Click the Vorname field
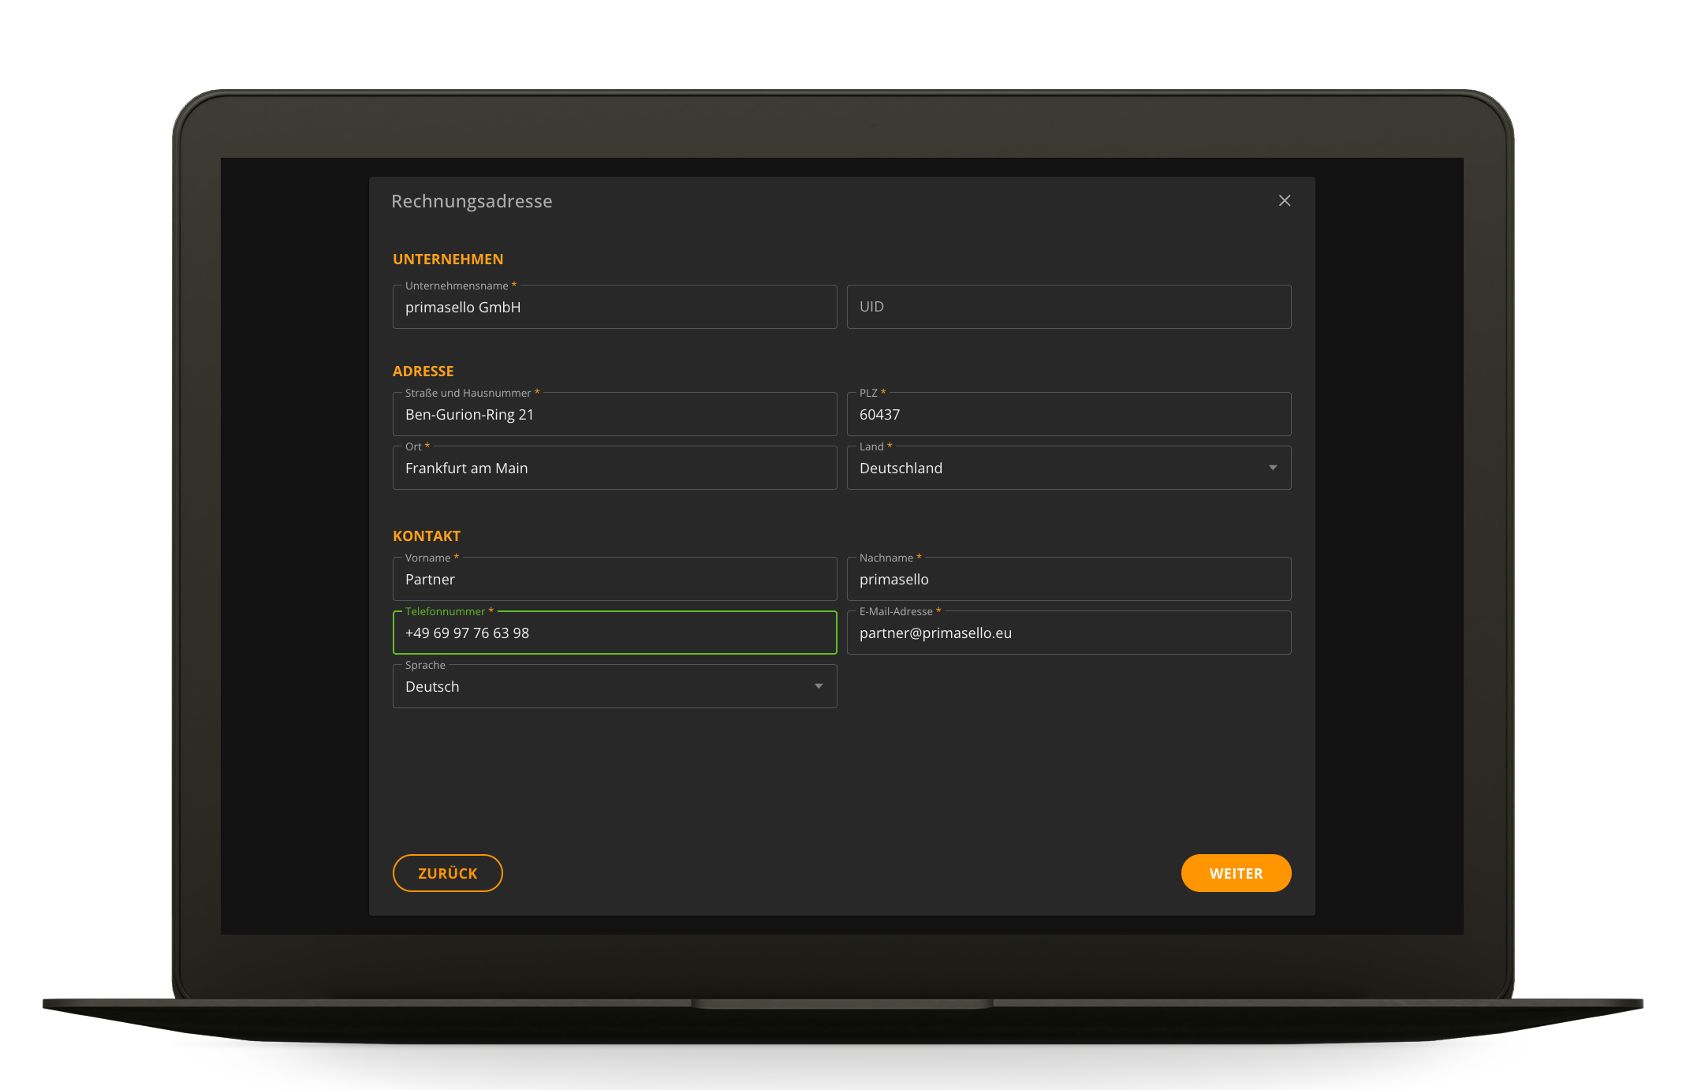This screenshot has width=1690, height=1090. pos(614,580)
